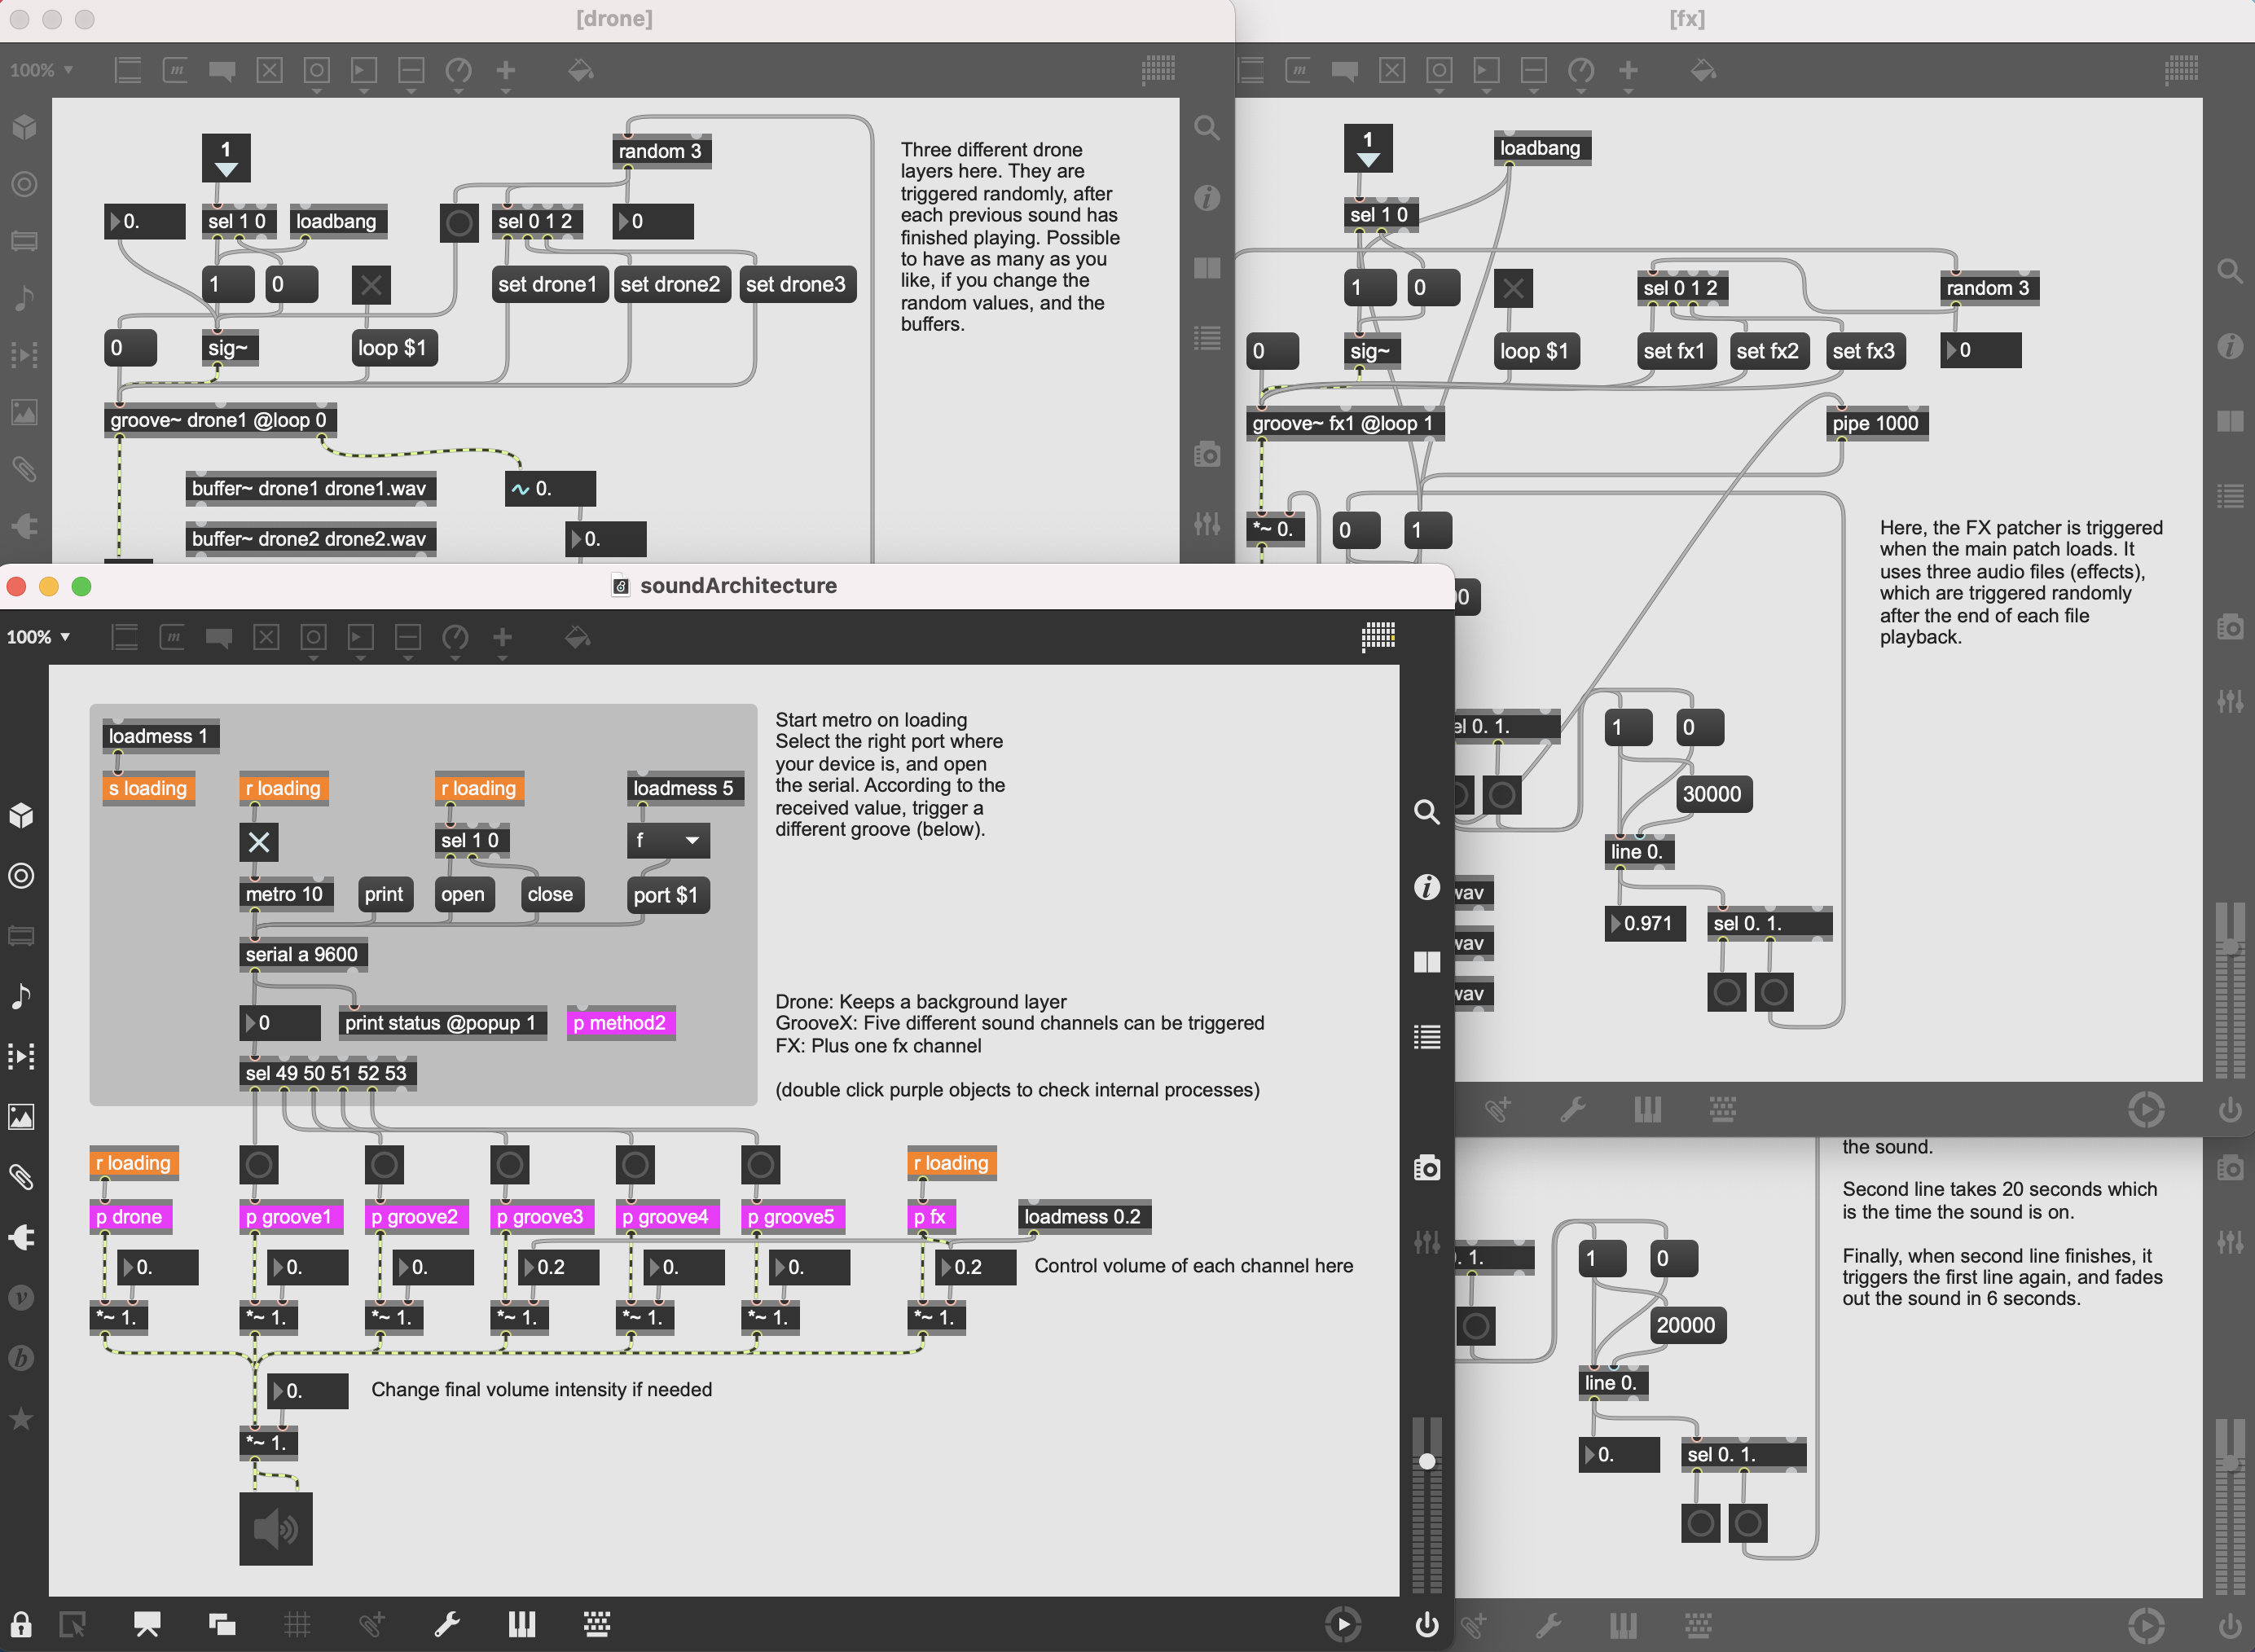Click the close message box
The image size is (2255, 1652).
click(550, 894)
